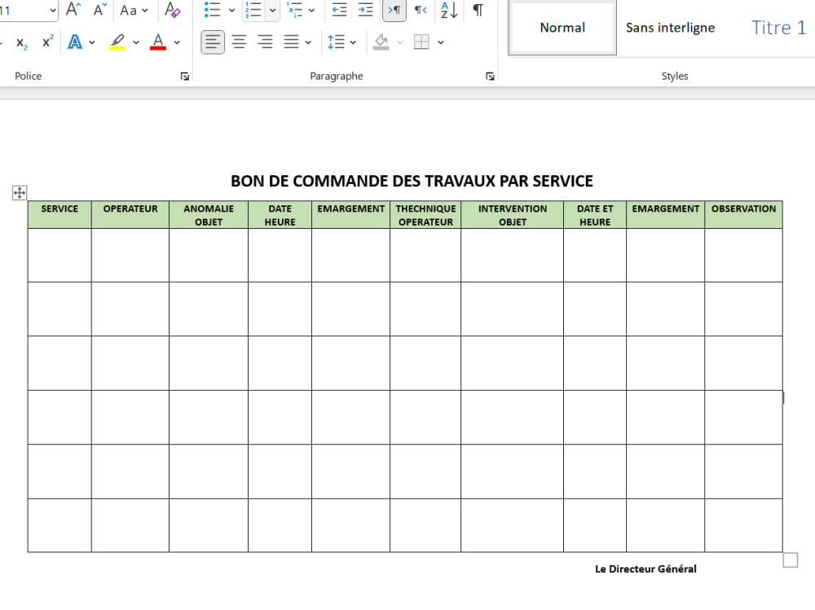
Task: Open the highlight color dropdown arrow
Action: pyautogui.click(x=135, y=42)
